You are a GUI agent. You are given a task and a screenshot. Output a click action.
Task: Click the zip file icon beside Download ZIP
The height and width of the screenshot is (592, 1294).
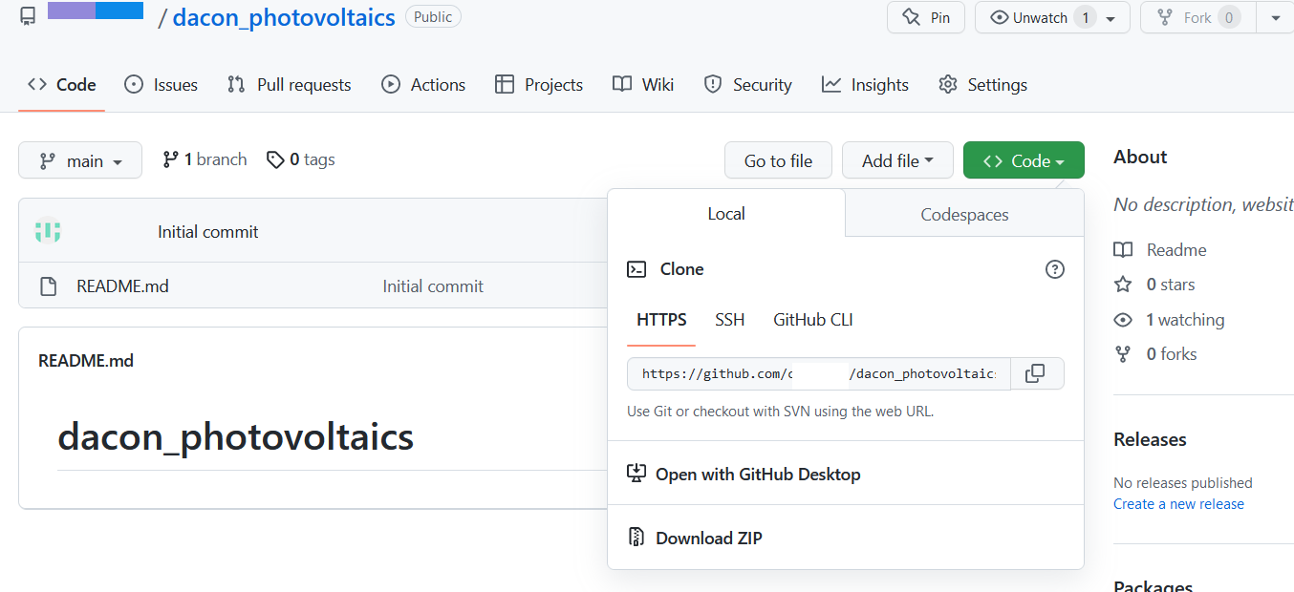636,538
